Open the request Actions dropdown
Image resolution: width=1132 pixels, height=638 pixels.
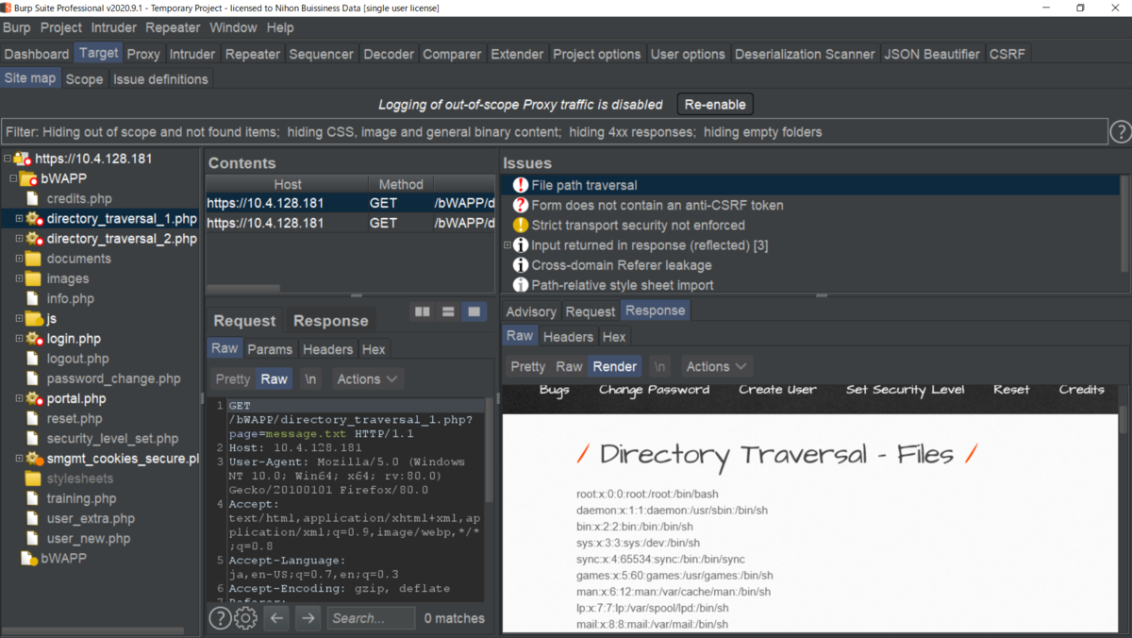point(367,378)
